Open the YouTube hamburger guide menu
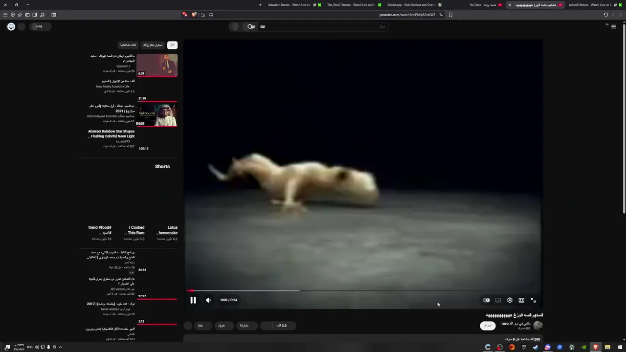626x352 pixels. click(613, 27)
